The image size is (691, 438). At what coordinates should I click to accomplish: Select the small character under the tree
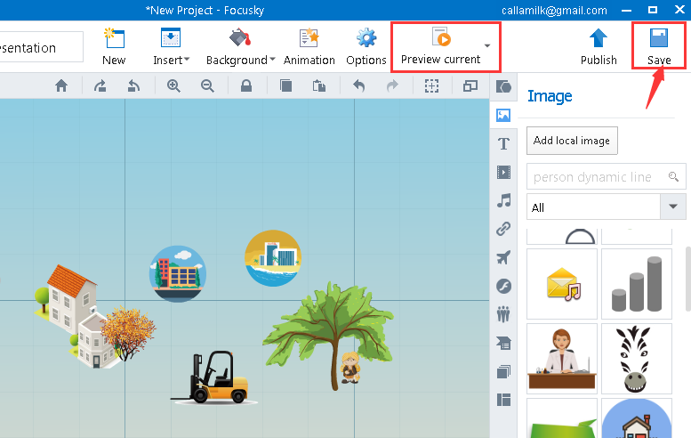[x=350, y=367]
